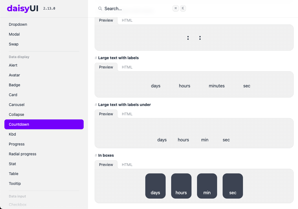Click the anchor icon beside "Large text with labels"
Screen dimensions: 298x209
[95, 58]
